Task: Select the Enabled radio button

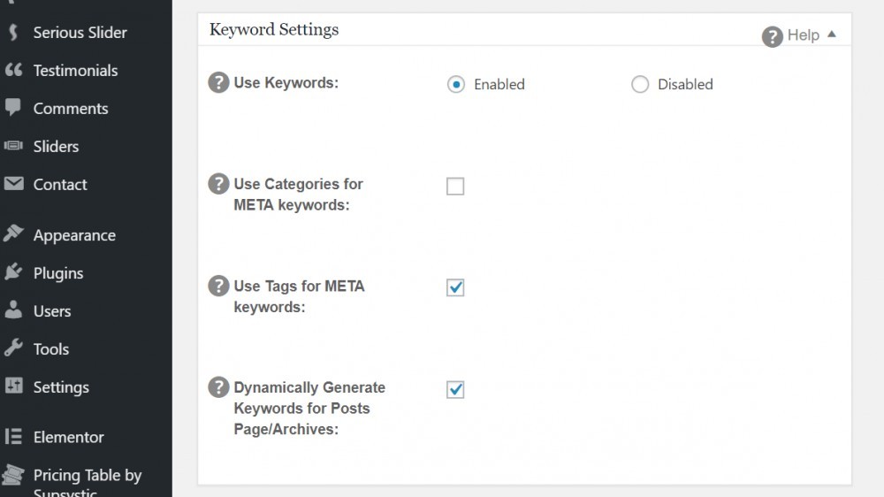Action: point(456,84)
